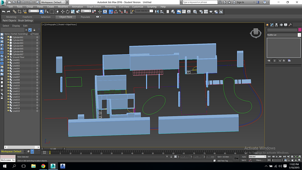The height and width of the screenshot is (170, 302).
Task: Open Select by Name dialog
Action: (47, 11)
